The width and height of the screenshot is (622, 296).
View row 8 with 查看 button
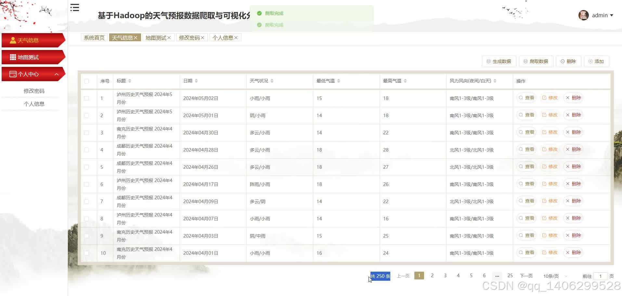coord(526,218)
